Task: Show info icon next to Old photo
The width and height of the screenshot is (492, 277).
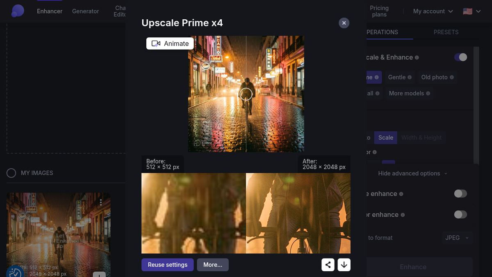Action: (x=452, y=77)
